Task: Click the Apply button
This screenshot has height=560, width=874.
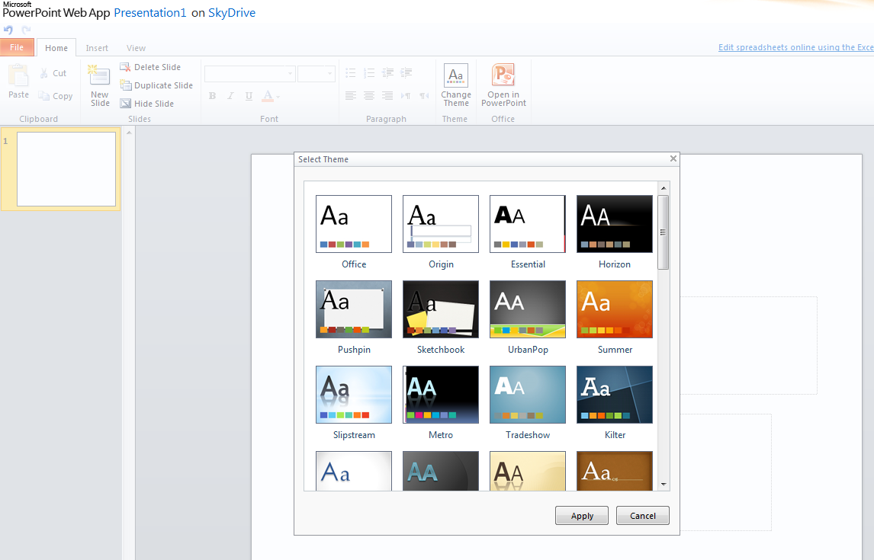Action: [582, 516]
